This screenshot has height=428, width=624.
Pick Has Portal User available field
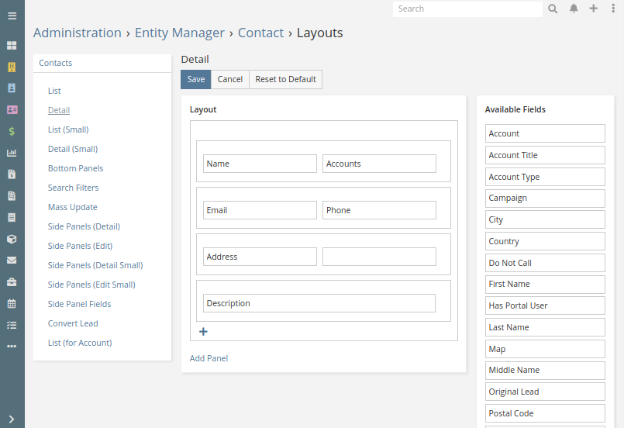545,305
